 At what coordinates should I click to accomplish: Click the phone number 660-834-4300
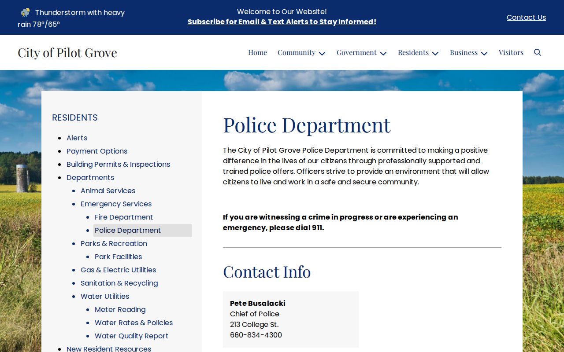(256, 335)
